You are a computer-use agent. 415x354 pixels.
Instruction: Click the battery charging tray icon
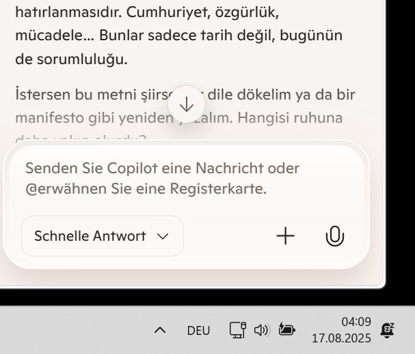pos(287,329)
